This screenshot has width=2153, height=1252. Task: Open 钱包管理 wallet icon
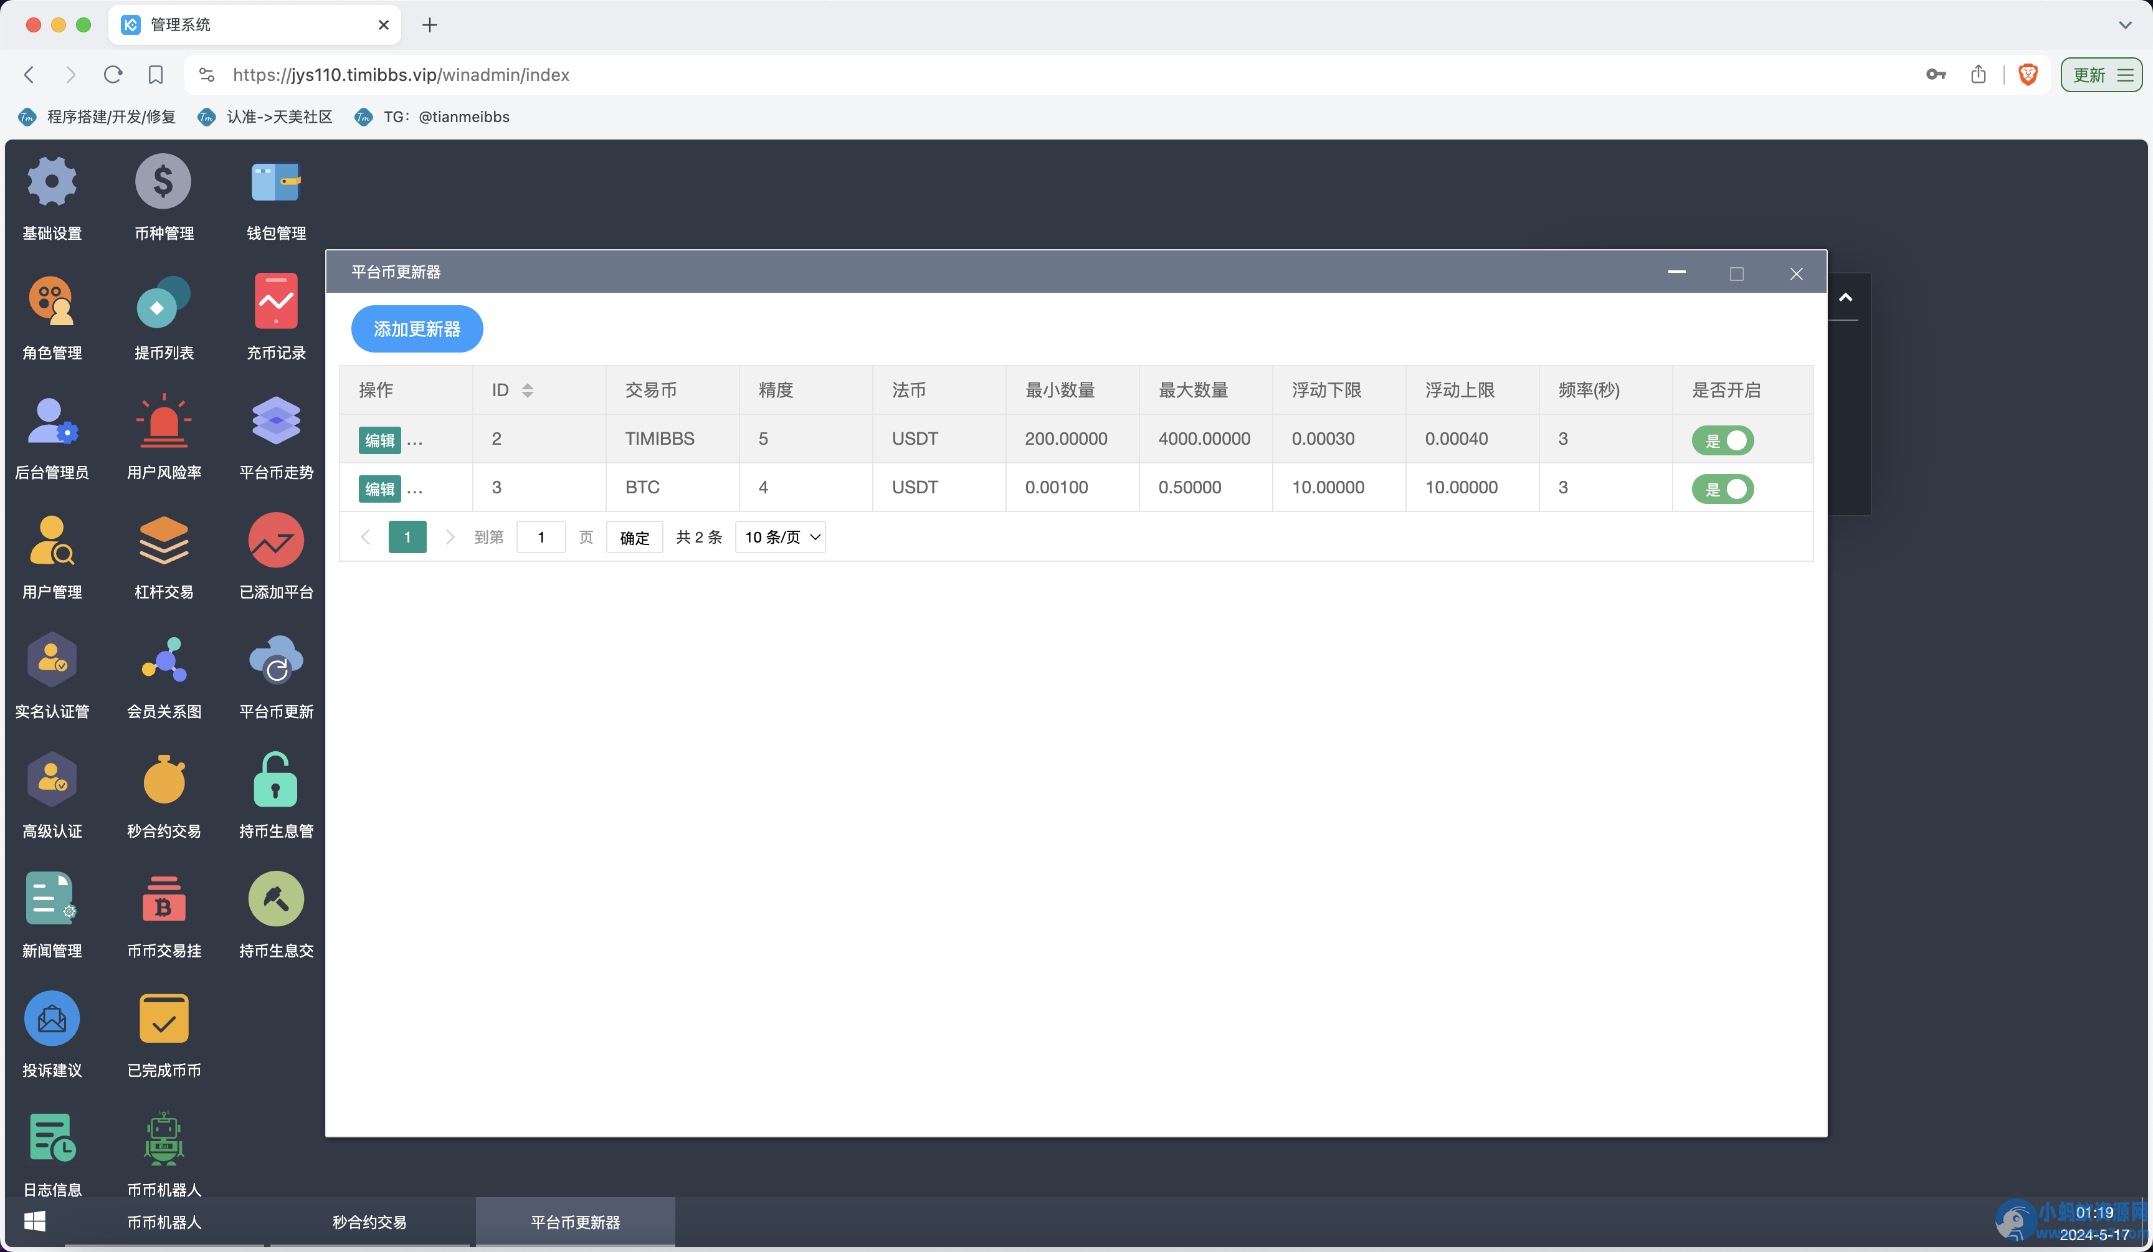(275, 181)
